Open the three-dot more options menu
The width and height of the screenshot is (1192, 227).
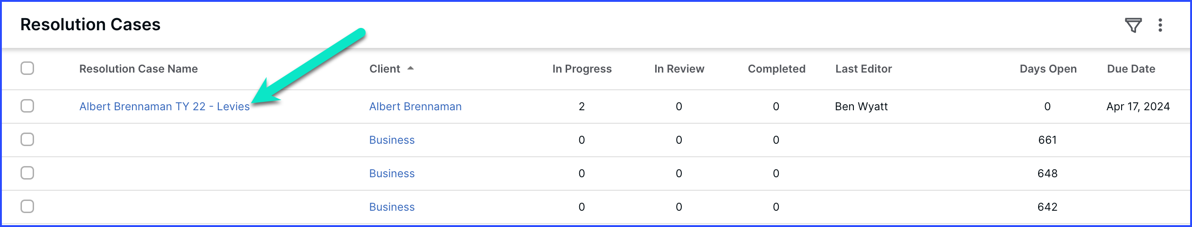[x=1160, y=25]
